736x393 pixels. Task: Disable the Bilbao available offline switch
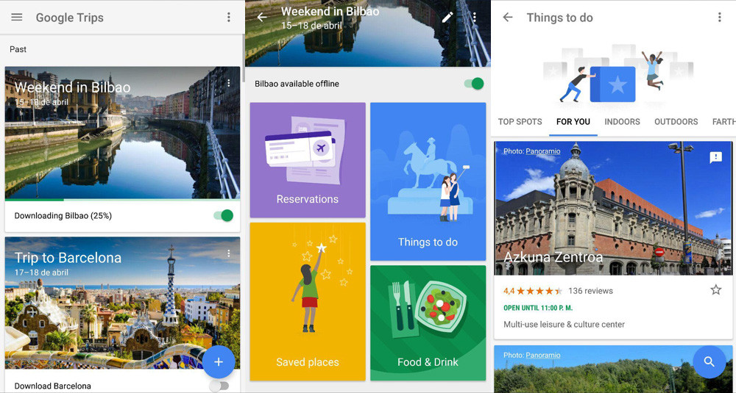(474, 84)
